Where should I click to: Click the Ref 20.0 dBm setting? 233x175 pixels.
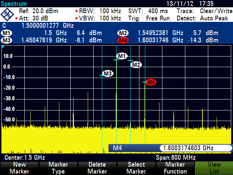tap(38, 11)
